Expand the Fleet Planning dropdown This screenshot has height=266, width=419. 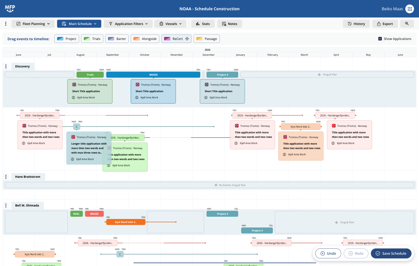(x=33, y=24)
